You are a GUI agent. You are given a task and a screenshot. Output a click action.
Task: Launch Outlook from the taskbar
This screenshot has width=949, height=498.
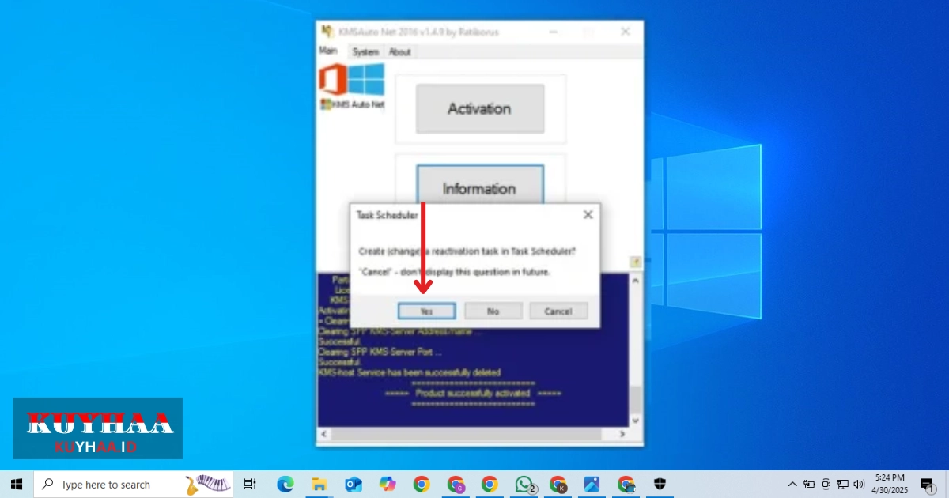coord(354,485)
